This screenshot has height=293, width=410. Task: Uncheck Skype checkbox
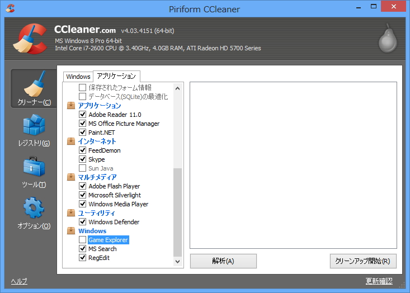(82, 159)
